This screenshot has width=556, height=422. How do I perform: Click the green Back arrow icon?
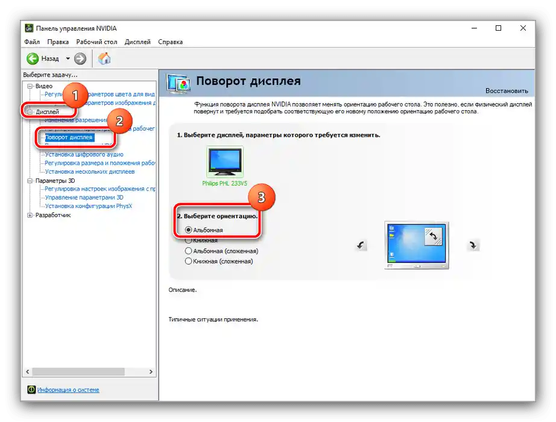click(33, 58)
